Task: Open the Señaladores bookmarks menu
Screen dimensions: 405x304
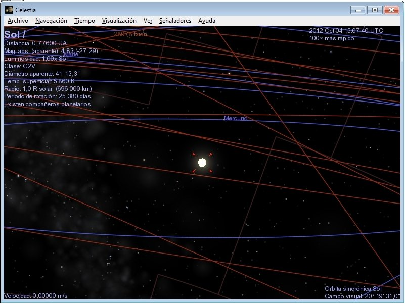Action: click(175, 21)
